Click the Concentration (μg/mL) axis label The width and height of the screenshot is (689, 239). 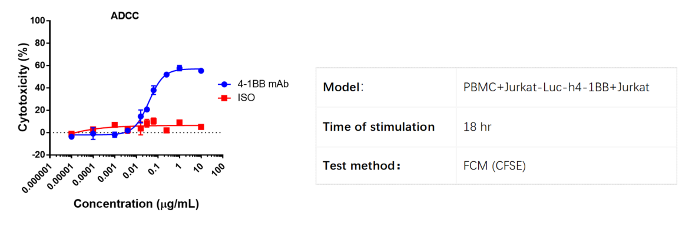tap(136, 204)
